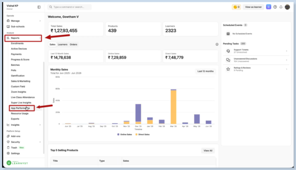The image size is (296, 170).
Task: Click the Manage sidebar icon
Action: (8, 21)
